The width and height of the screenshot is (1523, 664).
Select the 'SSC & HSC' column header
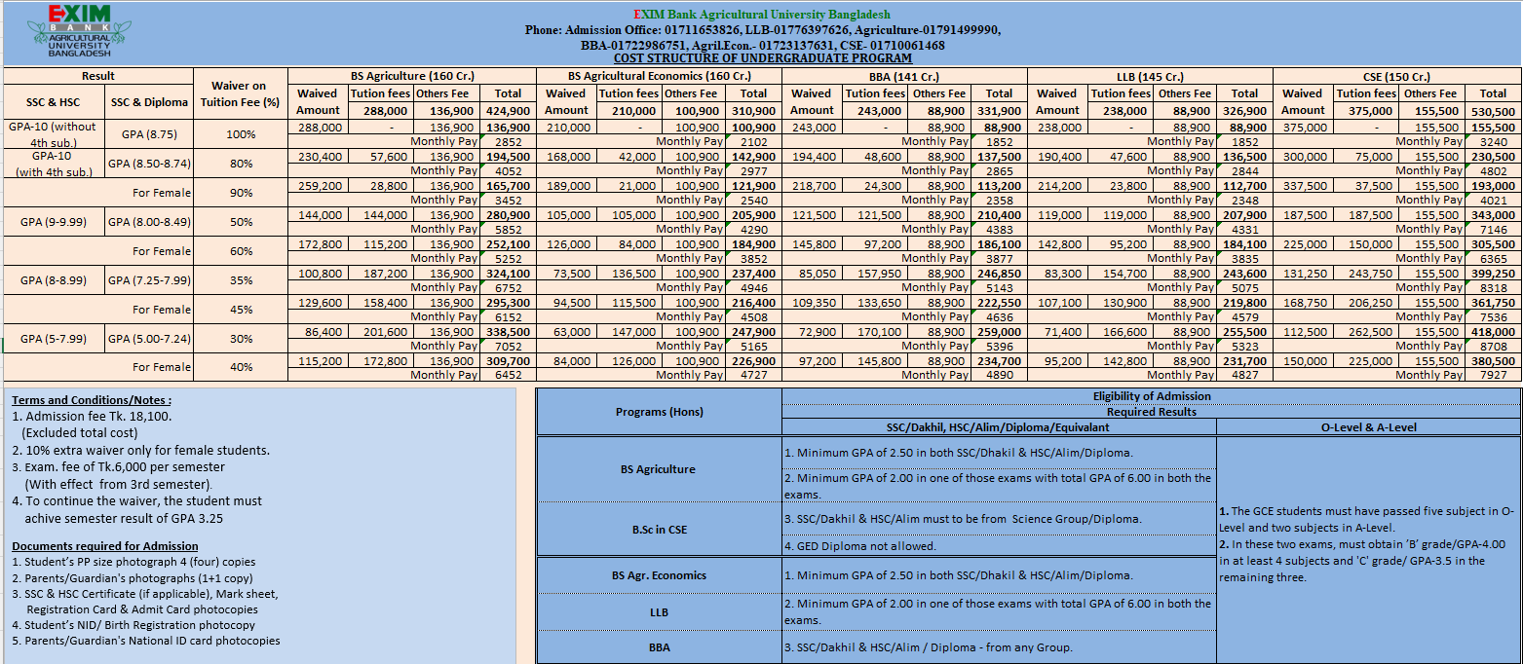54,102
